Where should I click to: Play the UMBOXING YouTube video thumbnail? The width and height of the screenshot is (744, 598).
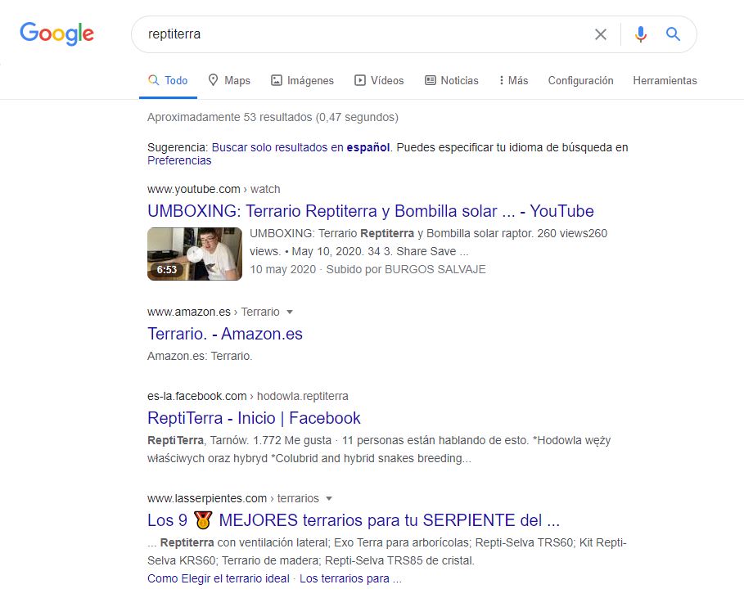pyautogui.click(x=194, y=254)
